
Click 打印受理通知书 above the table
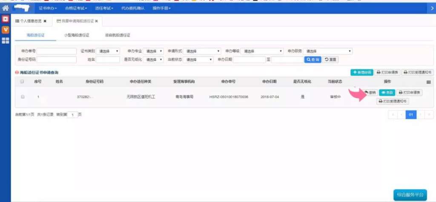point(417,72)
